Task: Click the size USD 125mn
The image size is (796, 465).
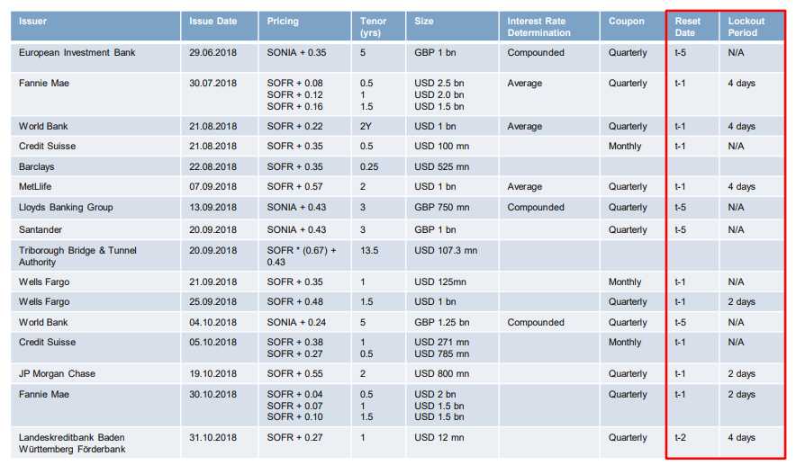Action: pos(440,282)
